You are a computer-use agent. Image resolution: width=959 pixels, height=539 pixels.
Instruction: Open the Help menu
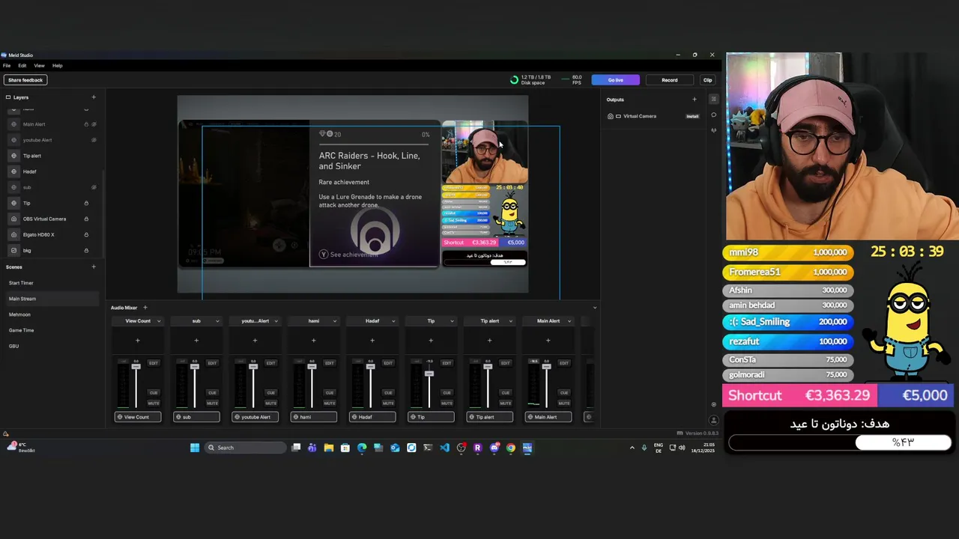[58, 66]
